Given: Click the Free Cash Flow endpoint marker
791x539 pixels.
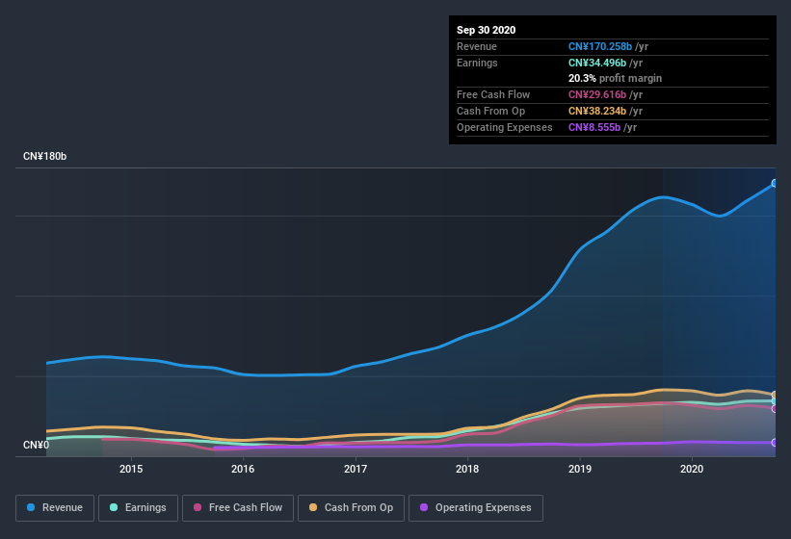Looking at the screenshot, I should click(x=775, y=408).
